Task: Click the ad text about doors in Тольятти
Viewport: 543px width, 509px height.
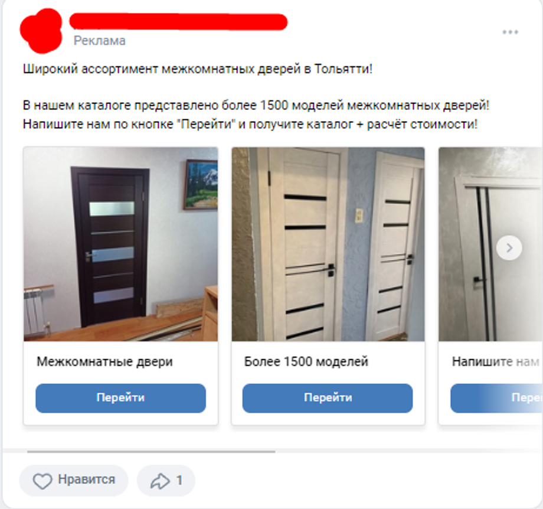Action: pyautogui.click(x=197, y=69)
